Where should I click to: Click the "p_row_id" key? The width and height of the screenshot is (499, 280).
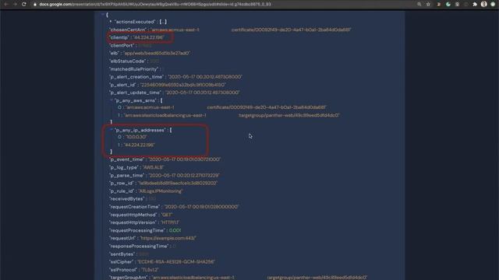coord(122,184)
